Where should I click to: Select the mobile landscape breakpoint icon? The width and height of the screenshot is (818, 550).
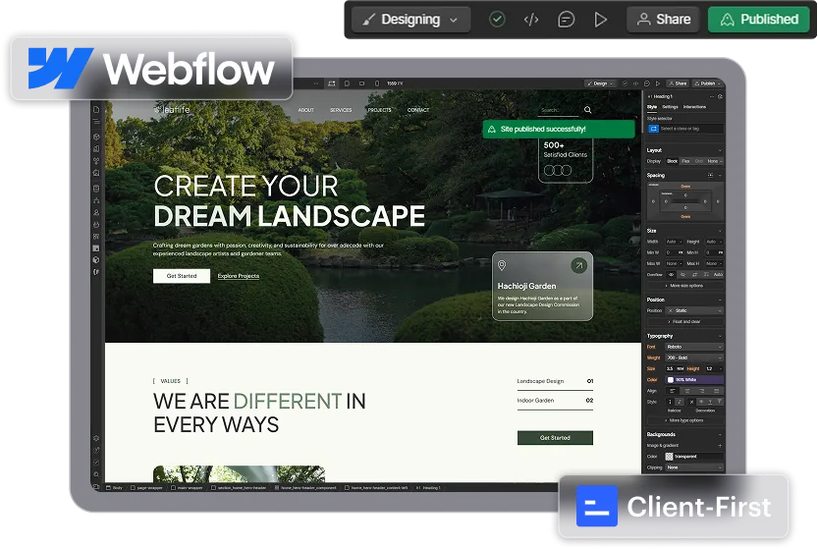pos(362,83)
